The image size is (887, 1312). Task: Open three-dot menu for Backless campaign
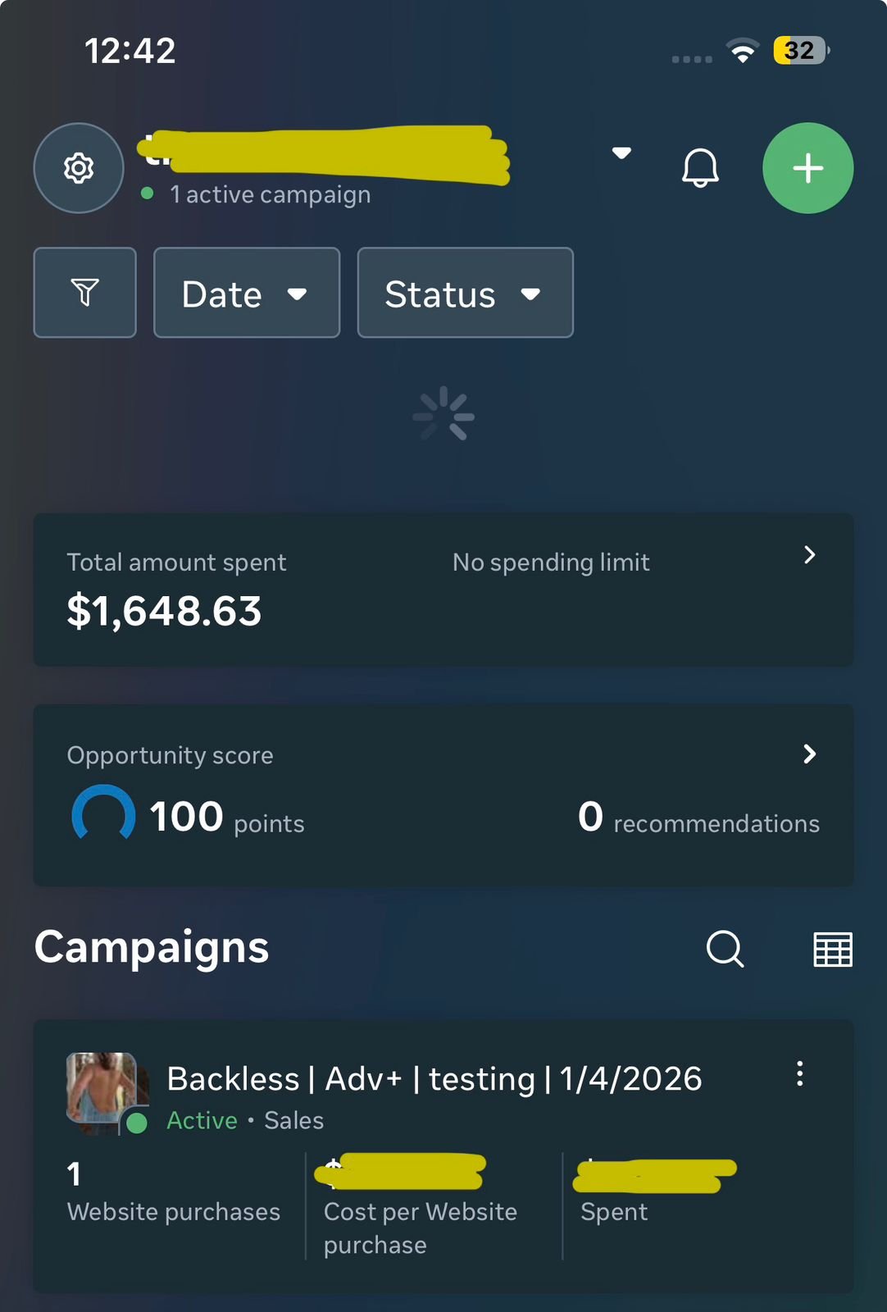799,1074
